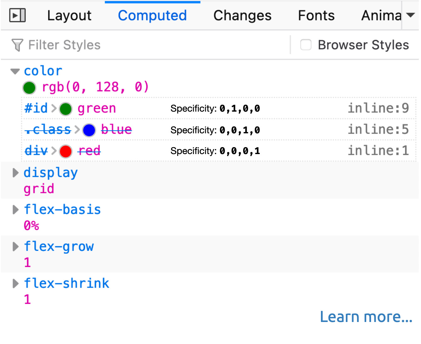Click arrow icon next to .class selector

(77, 130)
